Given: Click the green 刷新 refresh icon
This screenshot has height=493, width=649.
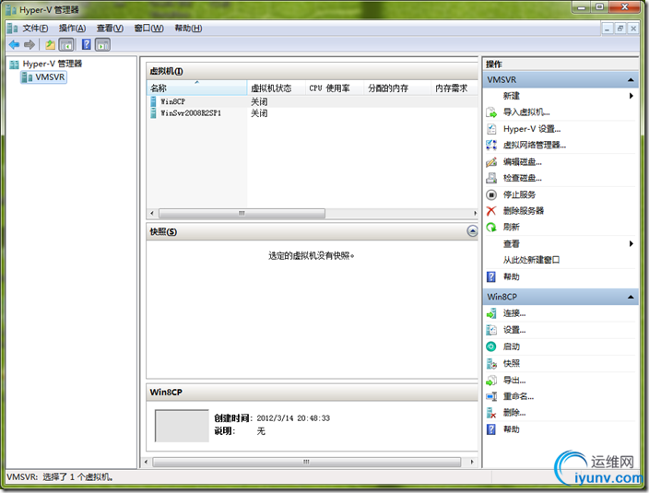Looking at the screenshot, I should point(491,227).
